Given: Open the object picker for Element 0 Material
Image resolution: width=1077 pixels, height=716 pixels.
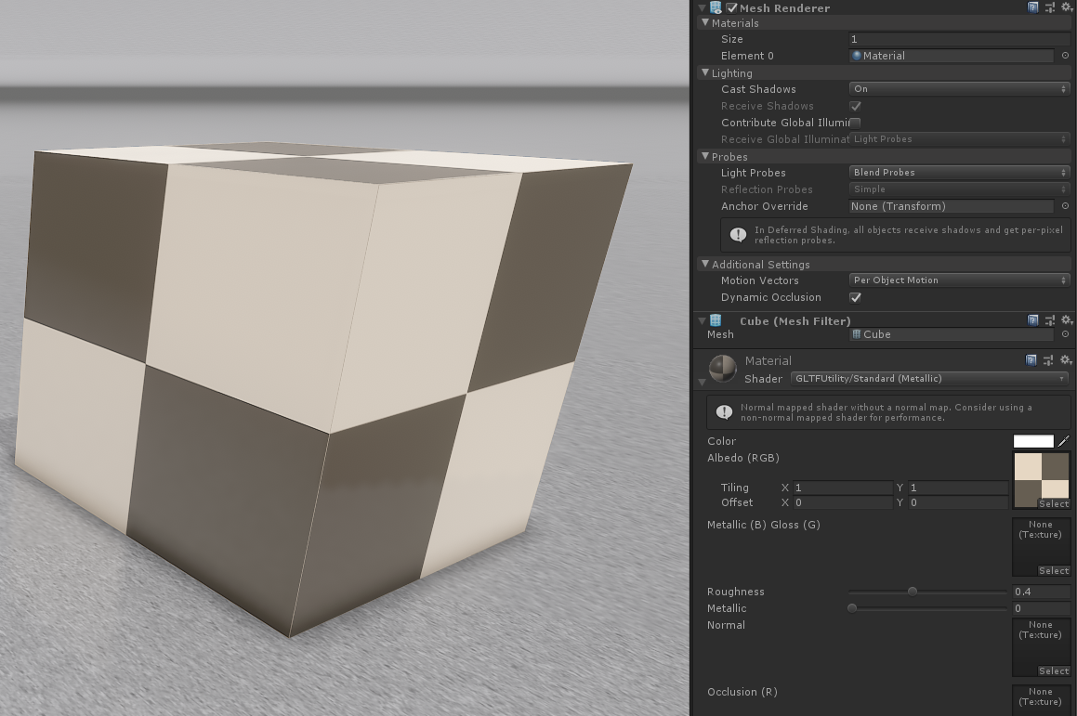Looking at the screenshot, I should click(x=1065, y=56).
